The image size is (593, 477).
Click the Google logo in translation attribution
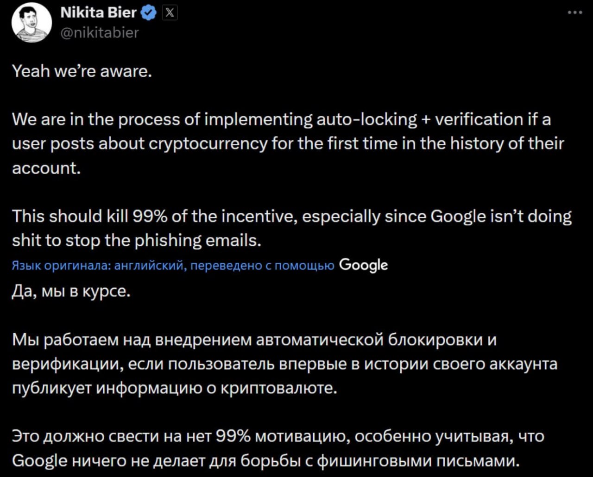click(364, 265)
